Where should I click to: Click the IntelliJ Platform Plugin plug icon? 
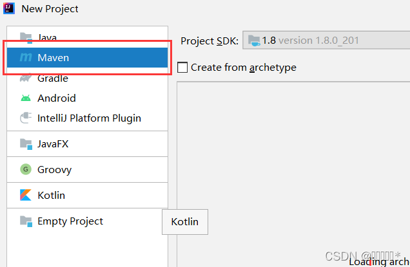[x=26, y=118]
